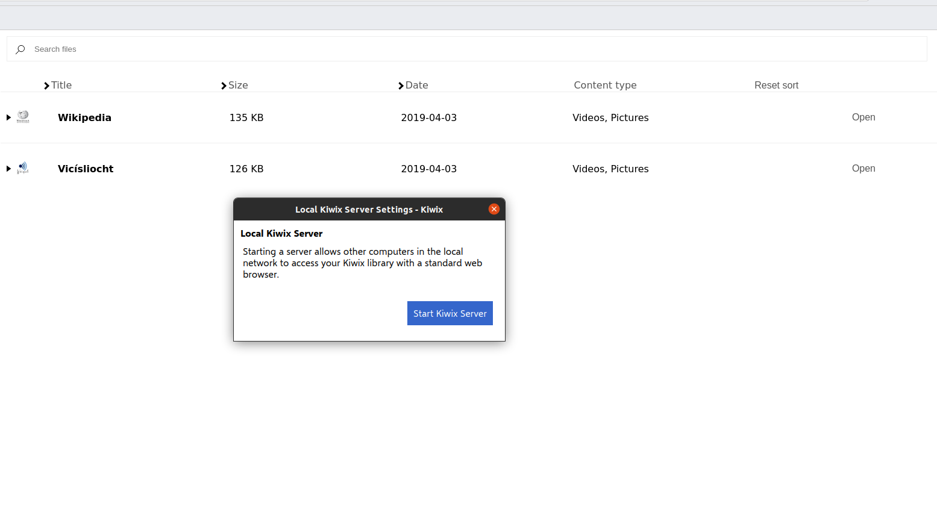
Task: Click the sort arrow beside Date
Action: [x=400, y=85]
